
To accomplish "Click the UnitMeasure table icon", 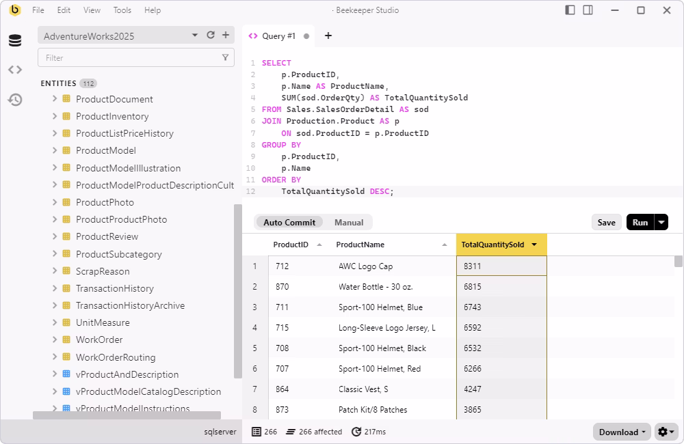I will point(66,322).
